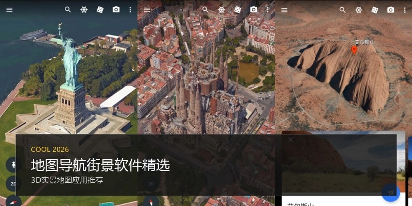Tap camera icon in red rock desert view
412x206 pixels.
(391, 10)
